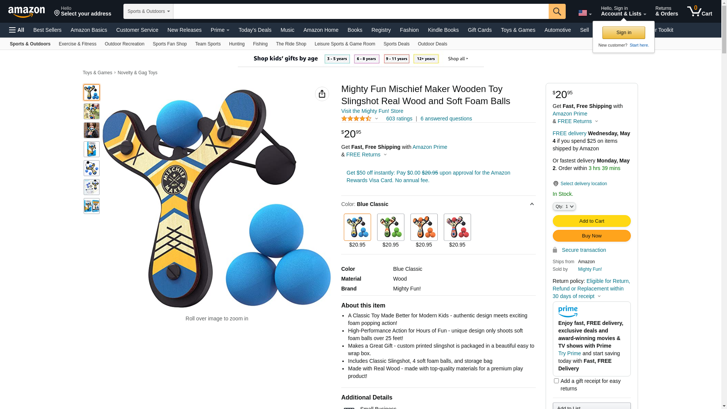Open Today's Deals in navigation bar
This screenshot has width=727, height=409.
255,30
